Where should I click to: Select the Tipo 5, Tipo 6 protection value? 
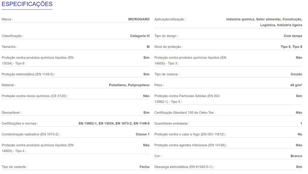[x=291, y=47]
